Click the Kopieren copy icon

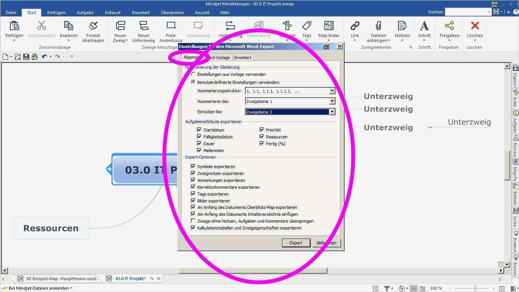(x=69, y=26)
